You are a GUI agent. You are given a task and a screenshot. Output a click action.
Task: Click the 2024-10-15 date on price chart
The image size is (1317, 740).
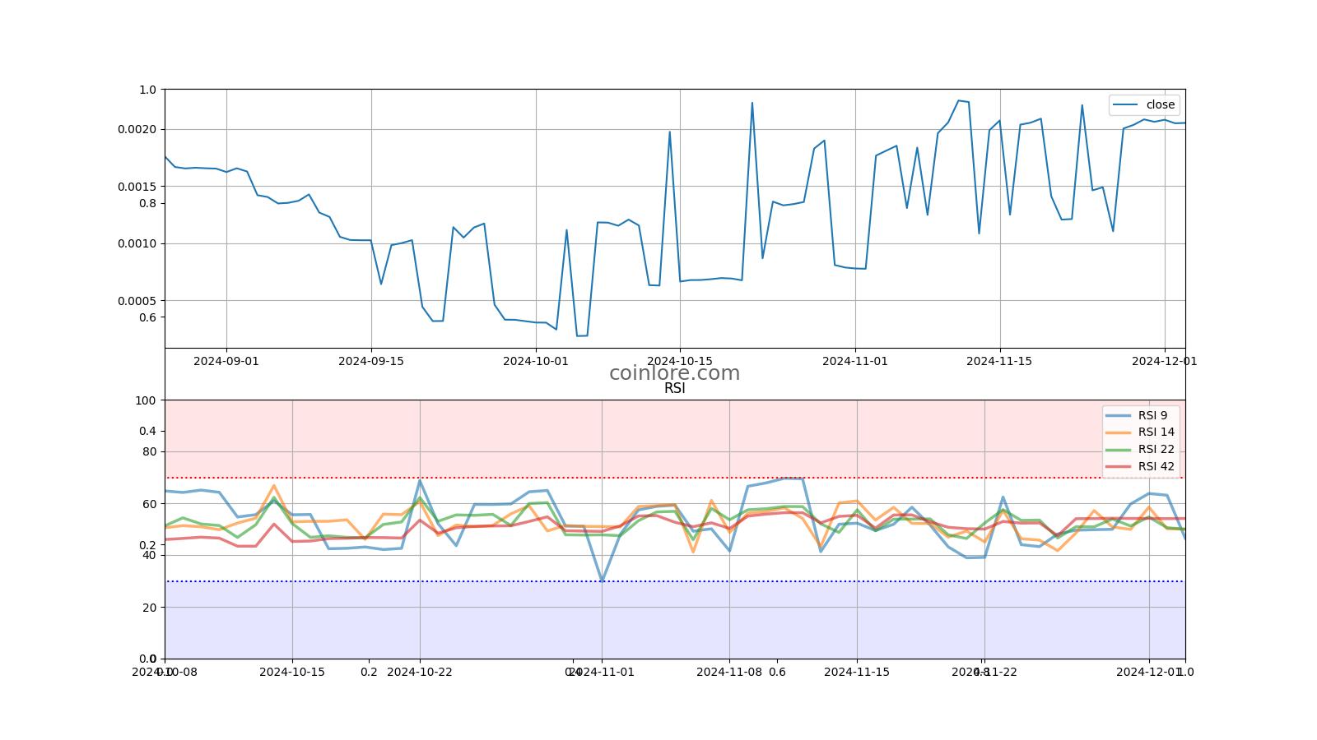tap(680, 361)
